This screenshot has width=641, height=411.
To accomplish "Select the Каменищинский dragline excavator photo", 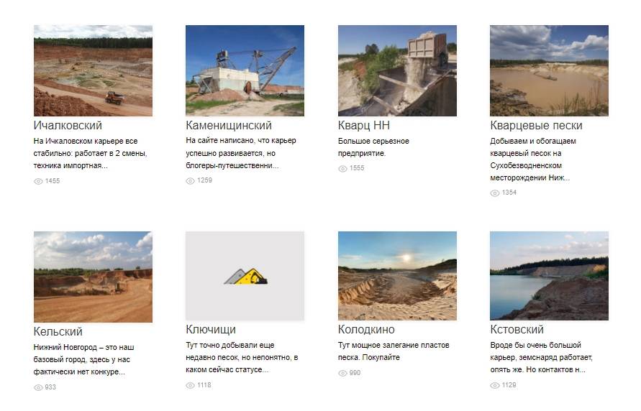I will coord(245,70).
